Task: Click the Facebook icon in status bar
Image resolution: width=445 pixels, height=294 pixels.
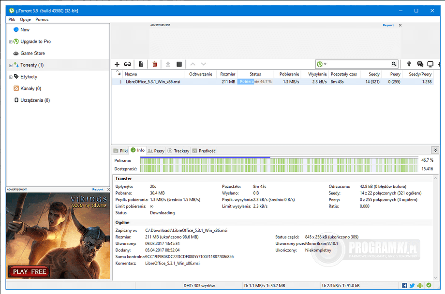Action: (404, 285)
